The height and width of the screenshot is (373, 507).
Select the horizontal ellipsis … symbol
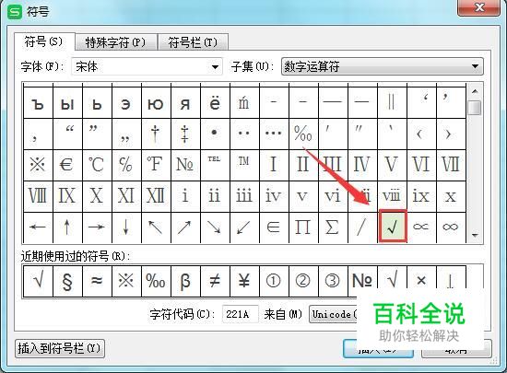click(x=274, y=134)
